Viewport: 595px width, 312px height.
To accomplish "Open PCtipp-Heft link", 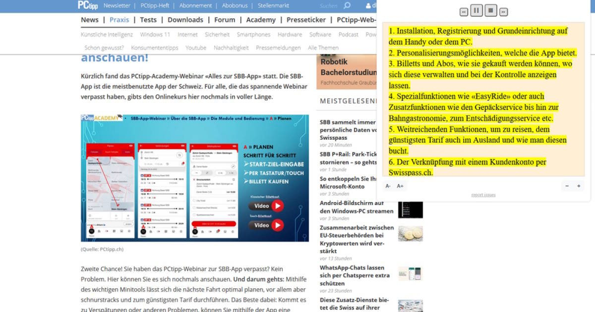I will coord(155,5).
